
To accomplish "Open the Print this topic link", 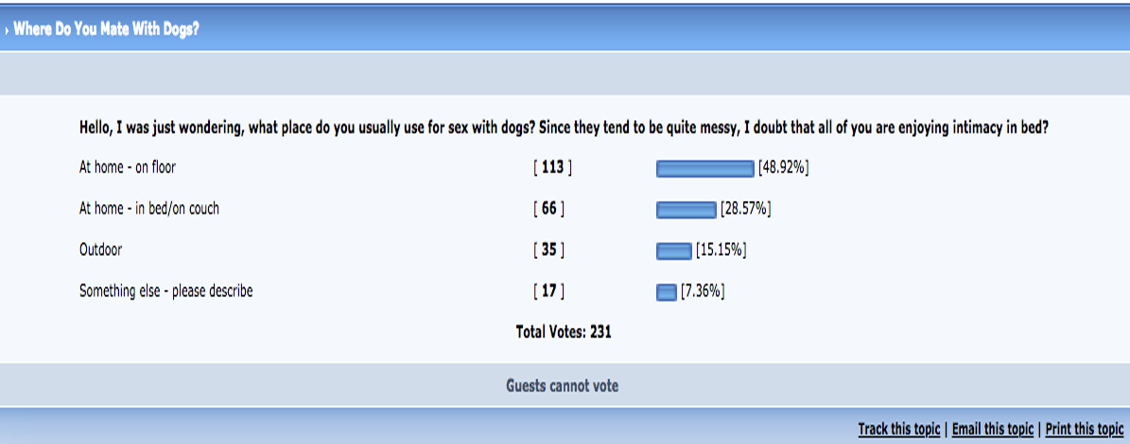I will 1085,430.
